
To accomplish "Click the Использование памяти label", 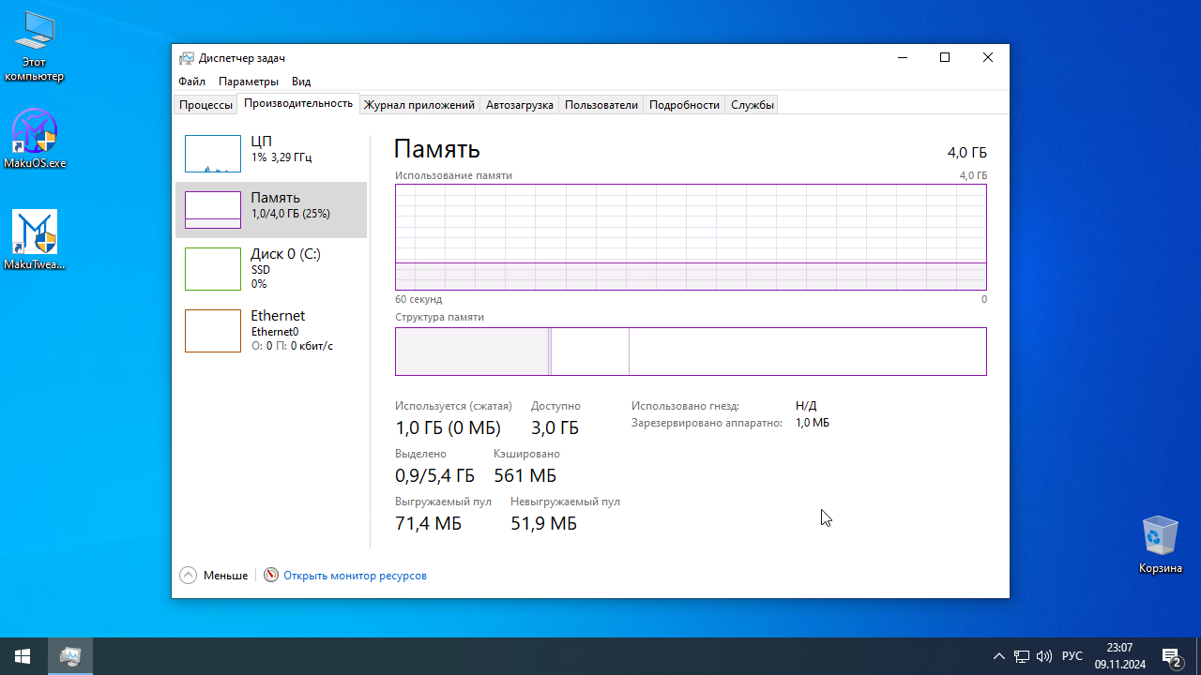I will click(x=453, y=175).
